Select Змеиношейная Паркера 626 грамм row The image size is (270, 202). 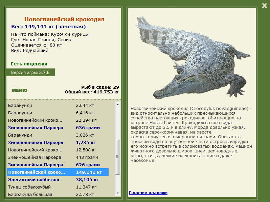pyautogui.click(x=58, y=165)
